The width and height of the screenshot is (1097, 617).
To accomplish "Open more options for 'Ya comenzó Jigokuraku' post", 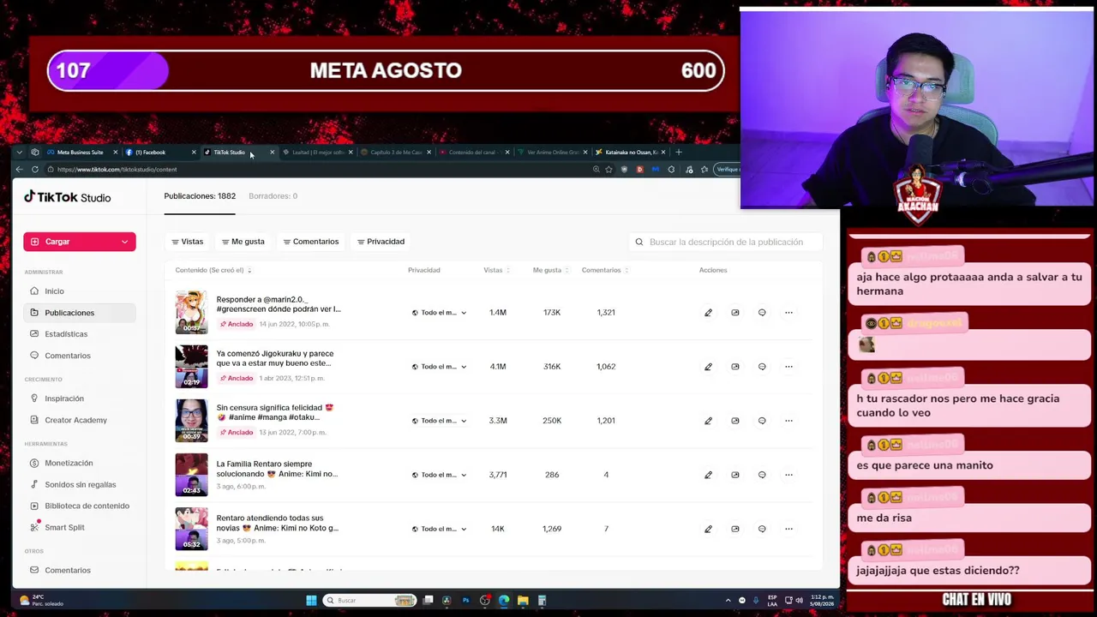I will 788,367.
